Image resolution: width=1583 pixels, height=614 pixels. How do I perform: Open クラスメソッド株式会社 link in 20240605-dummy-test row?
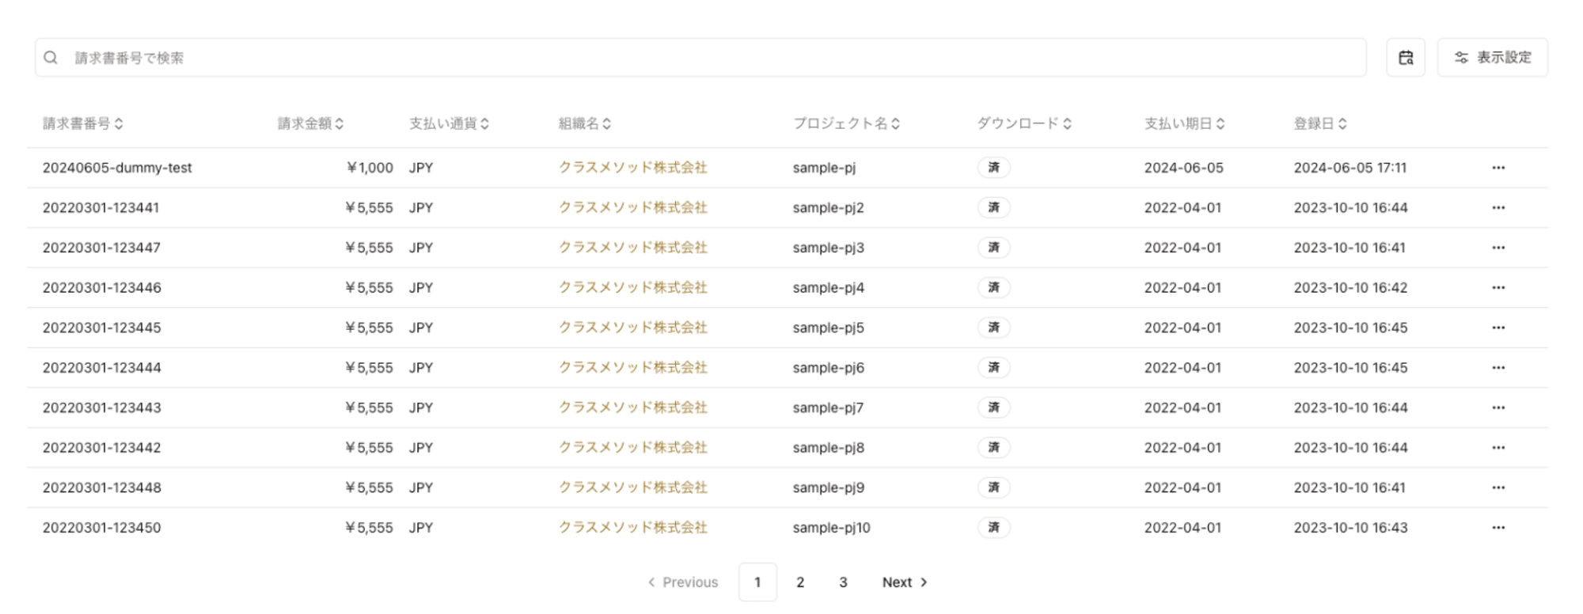(632, 168)
